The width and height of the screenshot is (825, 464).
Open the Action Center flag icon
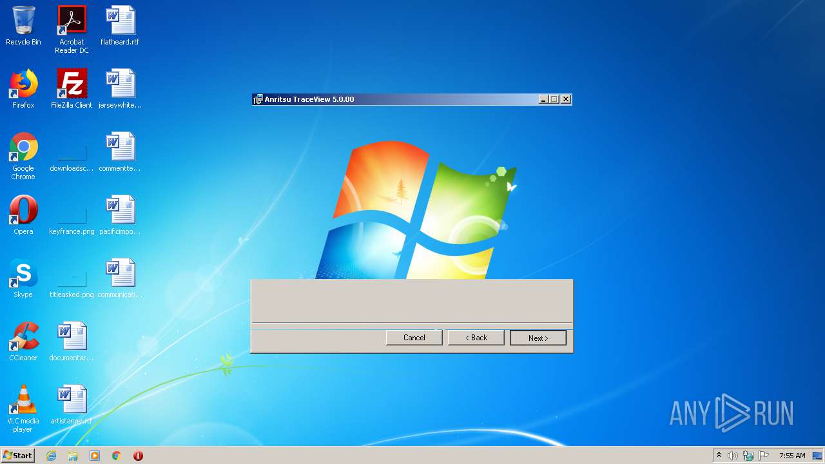tap(764, 456)
